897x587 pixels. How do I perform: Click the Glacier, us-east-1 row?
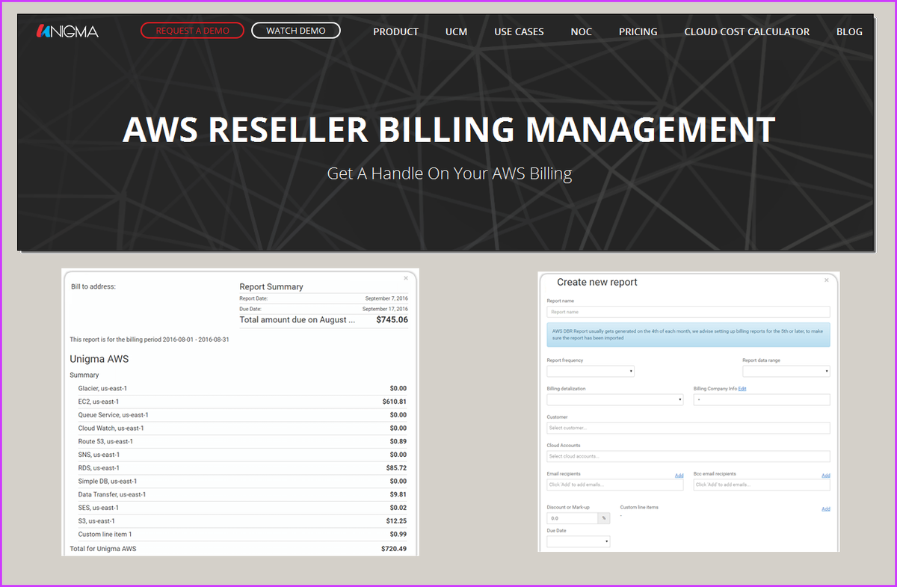242,388
